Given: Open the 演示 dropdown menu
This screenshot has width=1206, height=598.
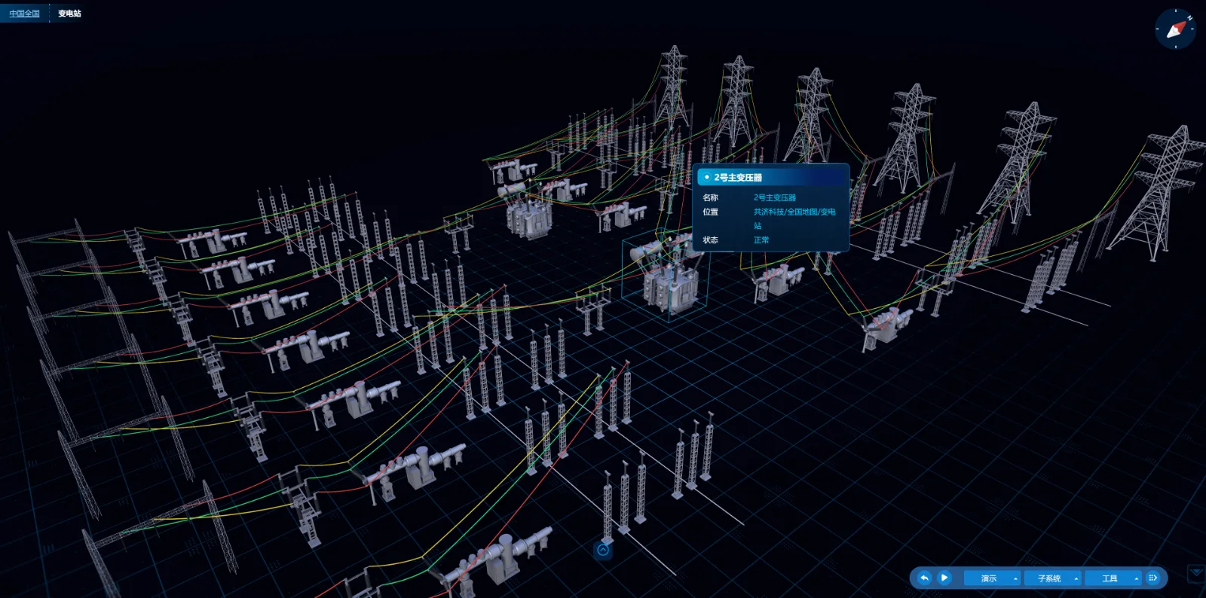Looking at the screenshot, I should pos(993,578).
